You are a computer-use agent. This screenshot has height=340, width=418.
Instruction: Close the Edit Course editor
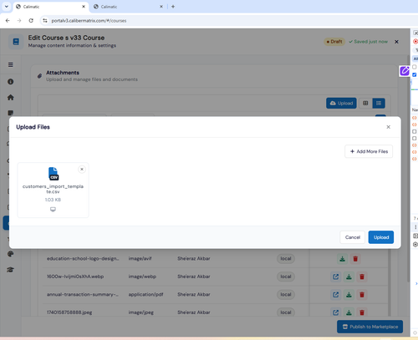click(396, 42)
